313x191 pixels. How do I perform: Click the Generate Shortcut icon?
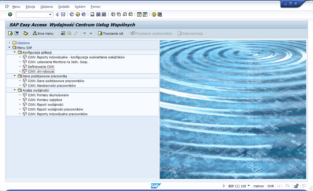tap(145, 14)
